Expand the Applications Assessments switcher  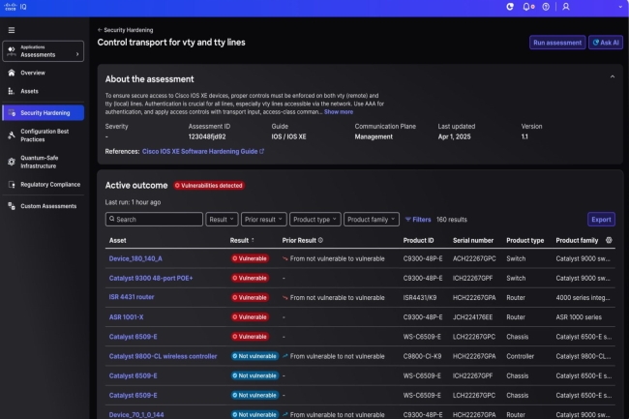pos(45,53)
